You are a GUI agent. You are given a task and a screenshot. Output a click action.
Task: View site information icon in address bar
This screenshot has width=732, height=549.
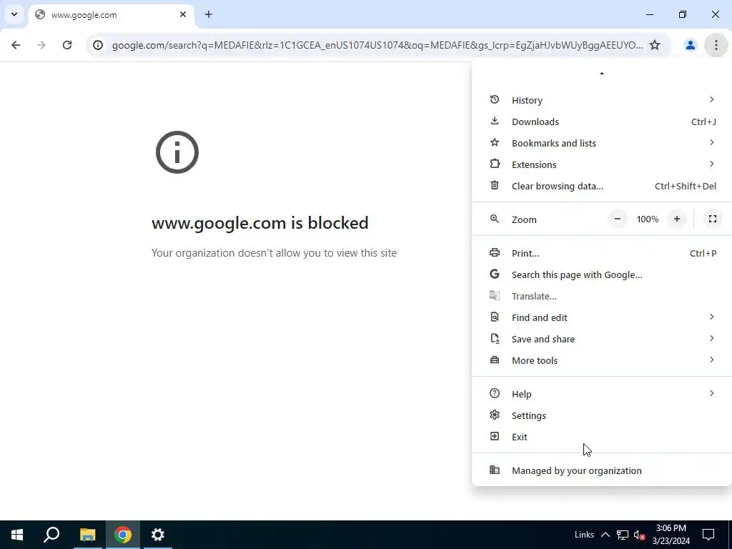97,45
